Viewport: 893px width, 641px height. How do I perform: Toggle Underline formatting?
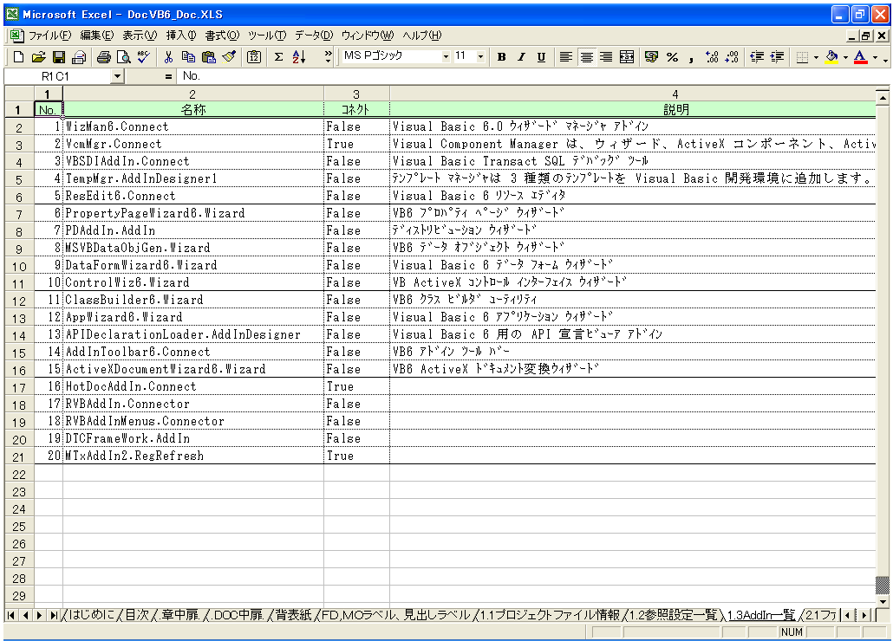(541, 57)
